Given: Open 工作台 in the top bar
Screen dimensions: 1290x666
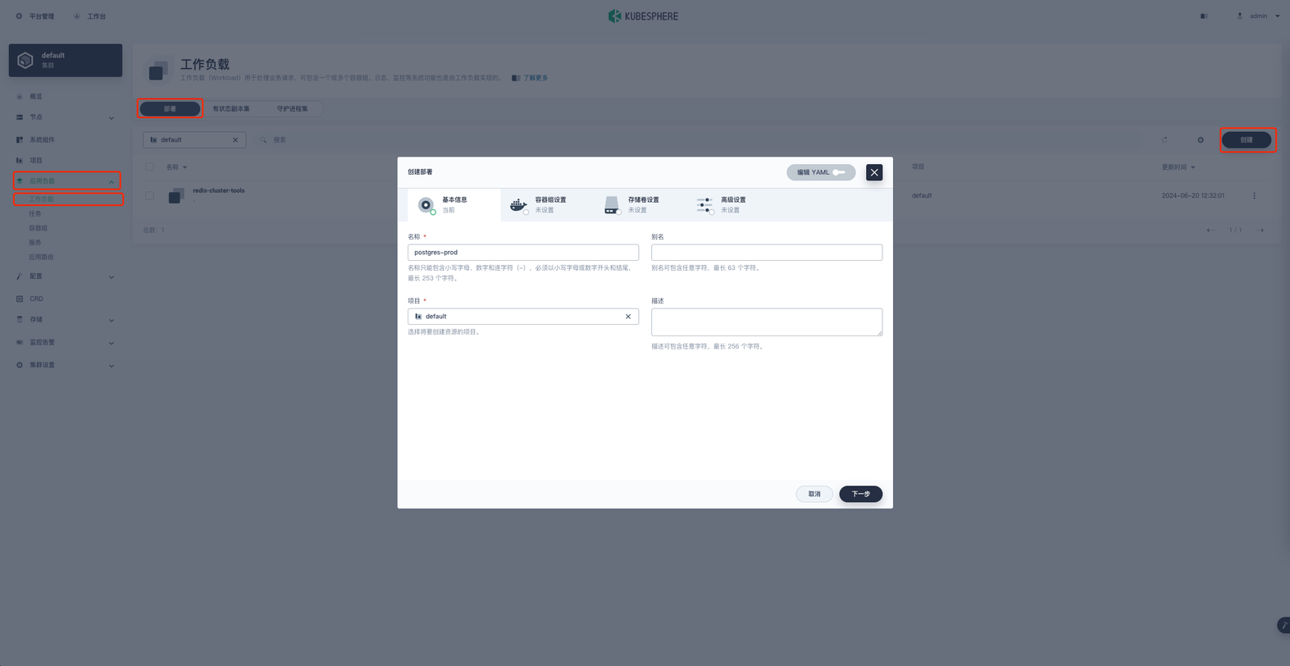Looking at the screenshot, I should (90, 16).
